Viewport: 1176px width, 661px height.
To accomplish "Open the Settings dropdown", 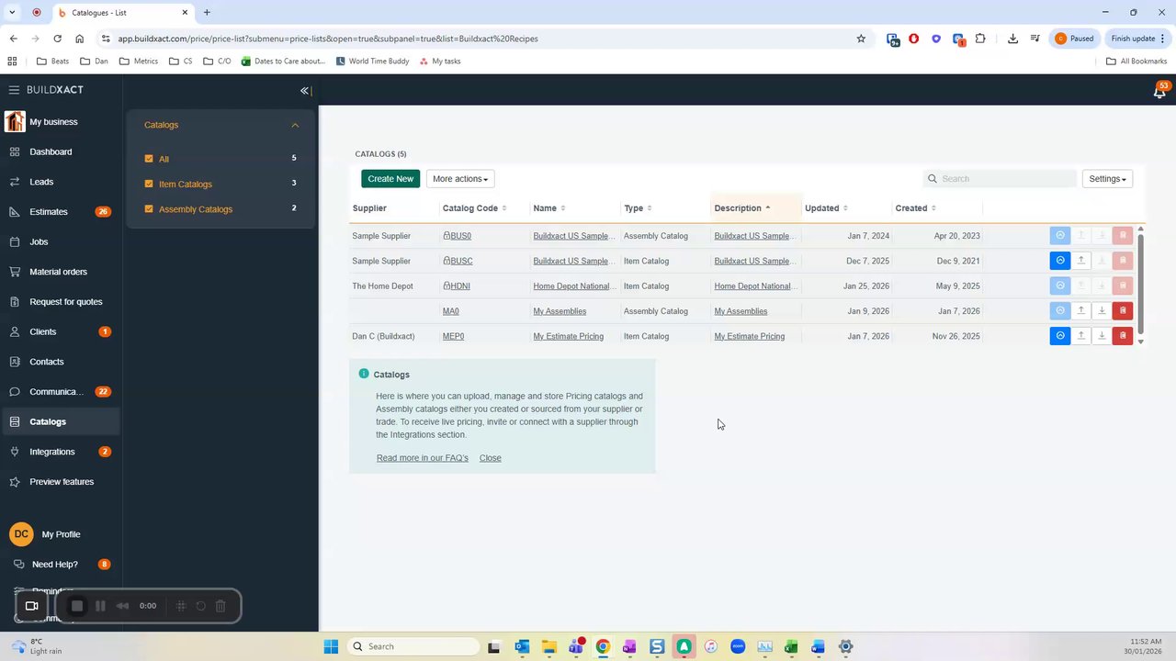I will [x=1107, y=179].
